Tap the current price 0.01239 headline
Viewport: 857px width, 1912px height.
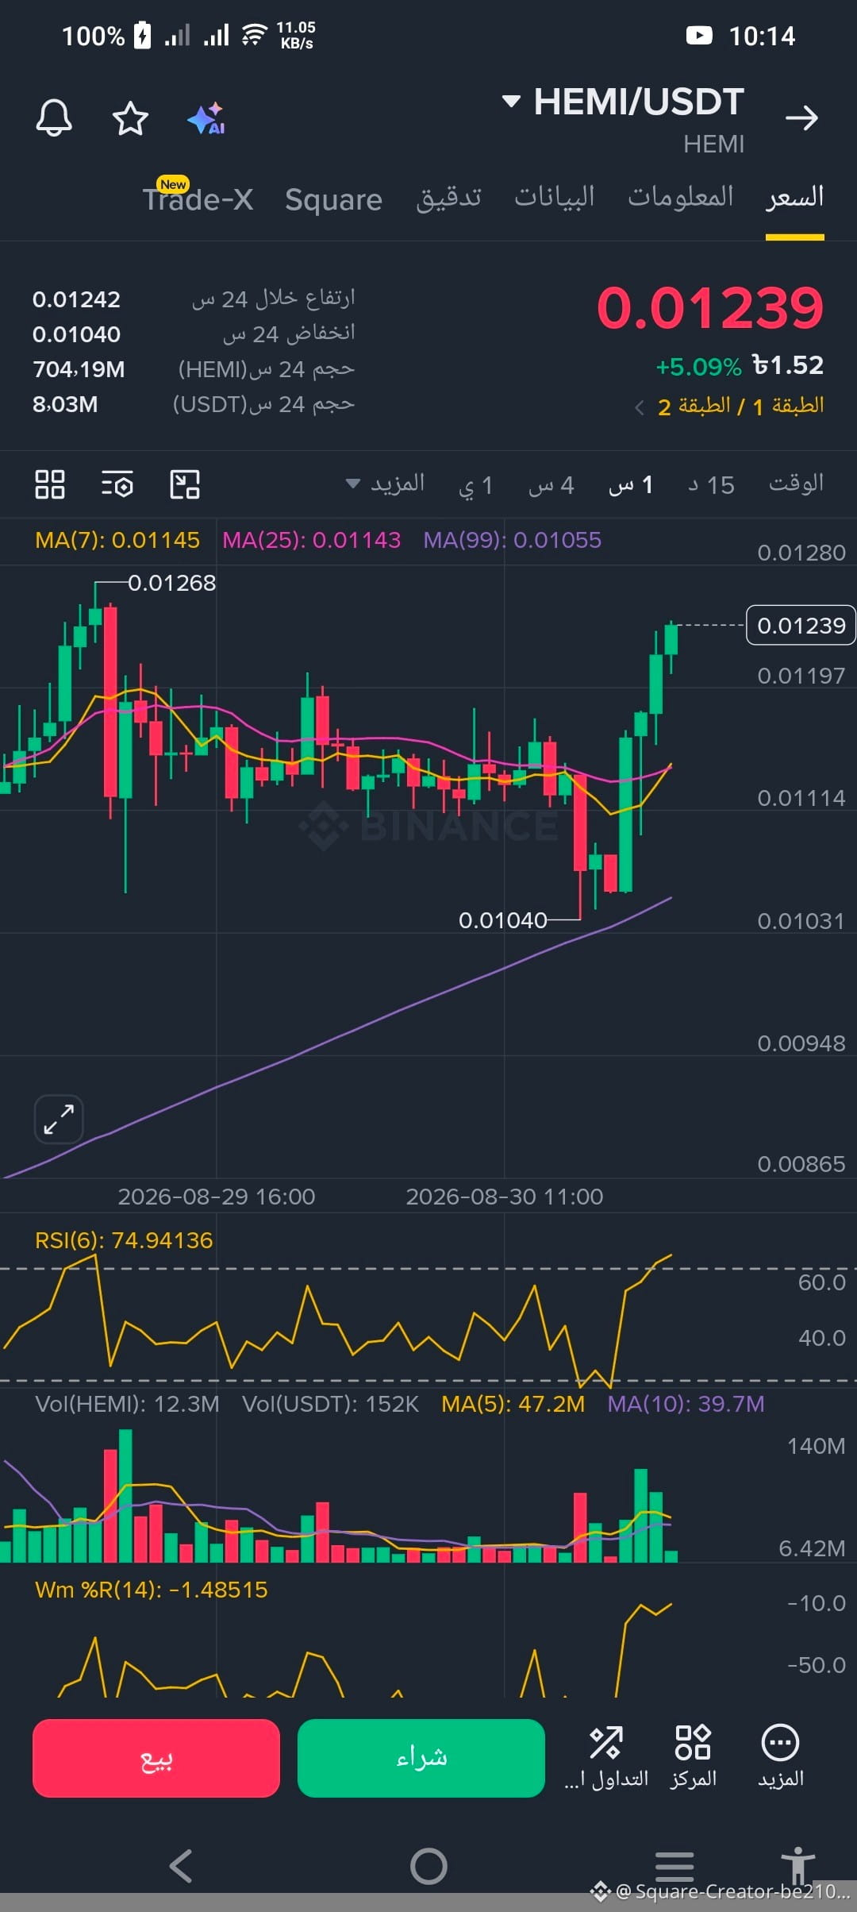(710, 308)
